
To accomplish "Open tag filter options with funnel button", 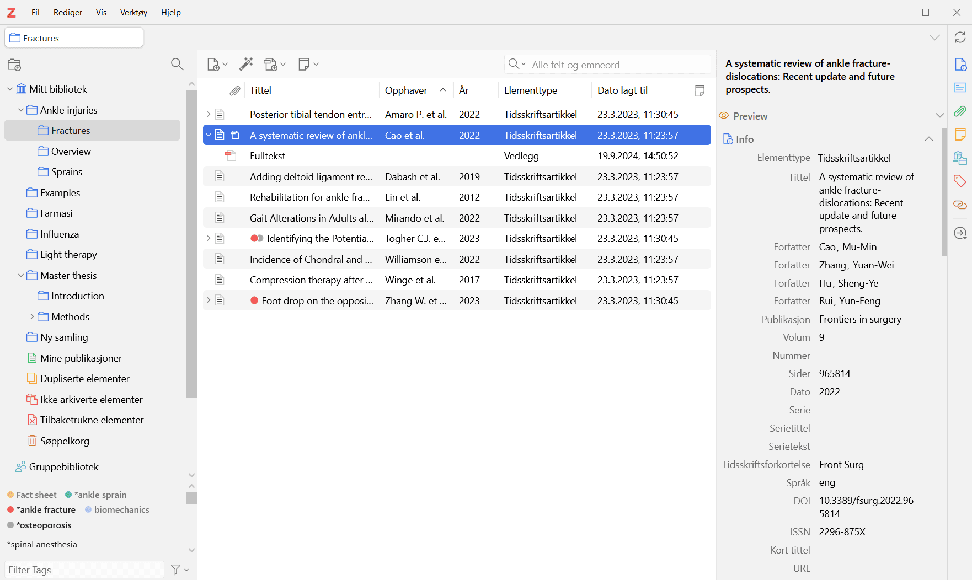I will point(177,570).
